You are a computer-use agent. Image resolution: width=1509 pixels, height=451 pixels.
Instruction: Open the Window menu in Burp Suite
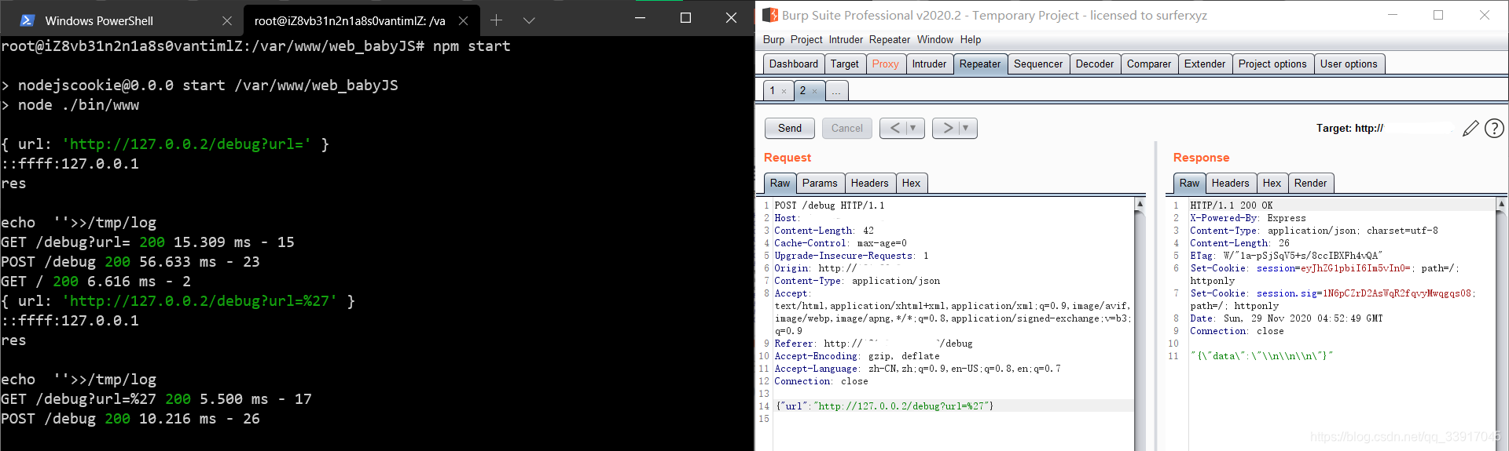[x=934, y=39]
